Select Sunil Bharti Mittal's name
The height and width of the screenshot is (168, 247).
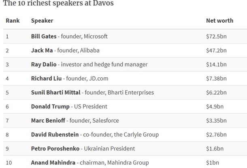55,93
